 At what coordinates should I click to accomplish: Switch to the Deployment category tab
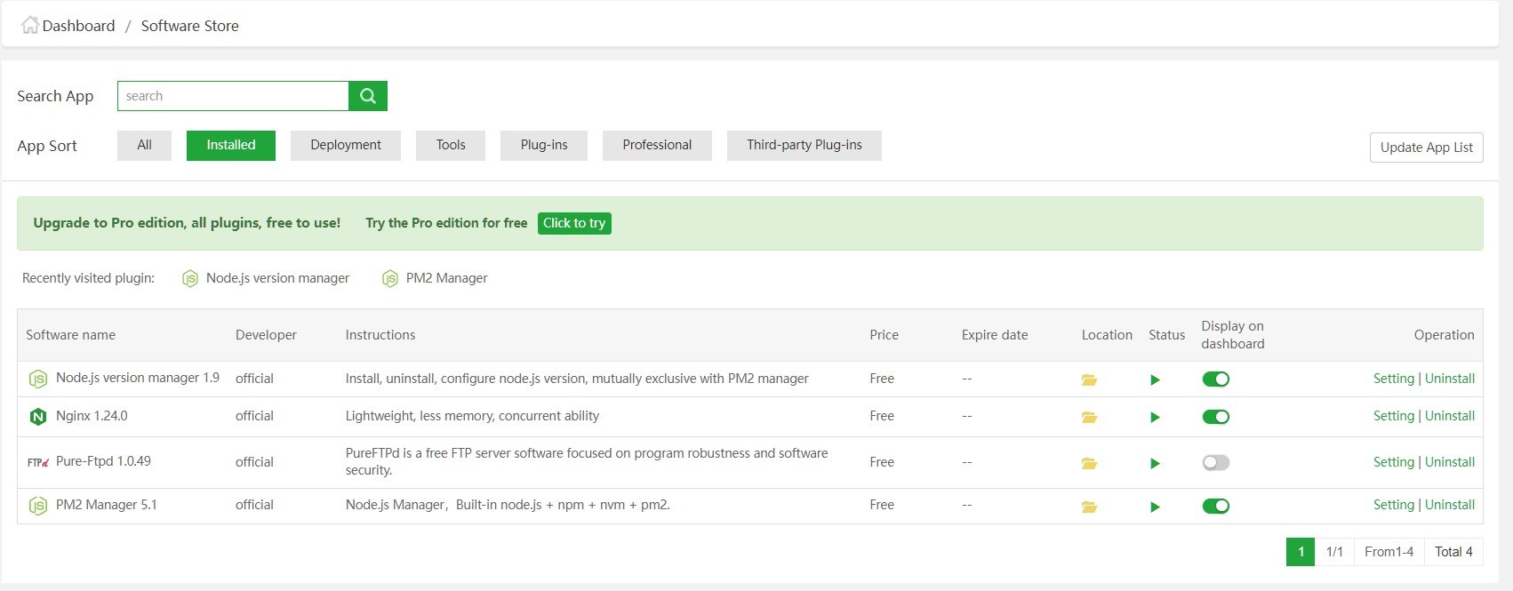point(346,145)
